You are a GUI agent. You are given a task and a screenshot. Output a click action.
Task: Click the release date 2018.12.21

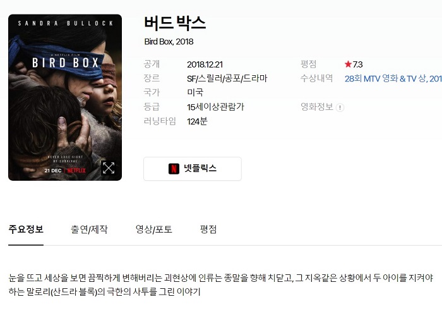click(205, 64)
